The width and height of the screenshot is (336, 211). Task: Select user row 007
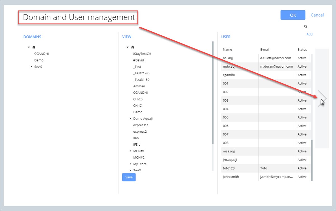tap(266, 134)
